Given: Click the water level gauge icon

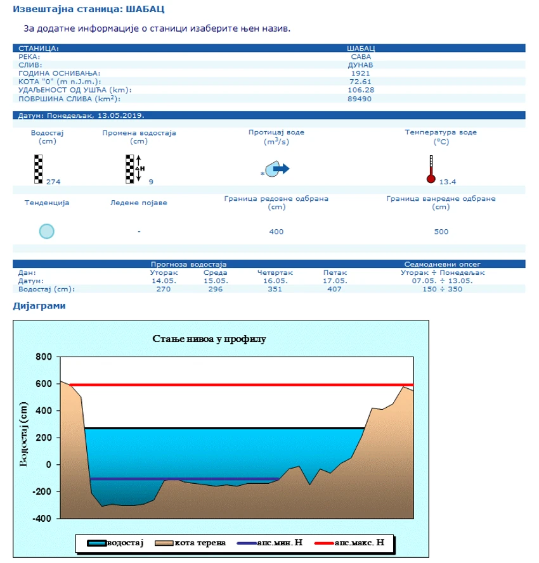Looking at the screenshot, I should click(x=38, y=169).
